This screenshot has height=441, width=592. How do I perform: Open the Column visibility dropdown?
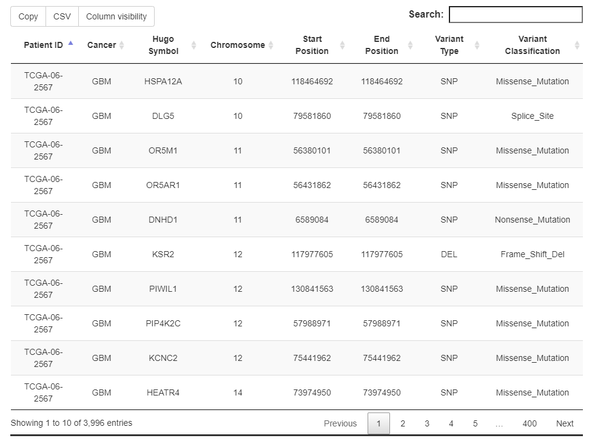click(116, 16)
